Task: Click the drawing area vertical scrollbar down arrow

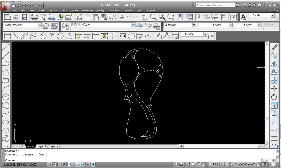Action: (267, 143)
